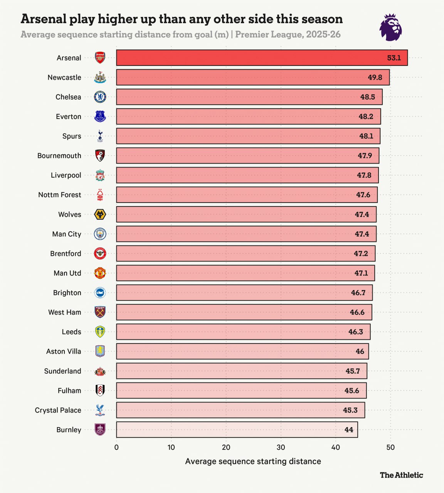The image size is (444, 493).
Task: Click the 50 tick on the x-axis
Action: [x=390, y=447]
